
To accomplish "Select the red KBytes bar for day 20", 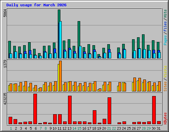I will [x=104, y=121].
